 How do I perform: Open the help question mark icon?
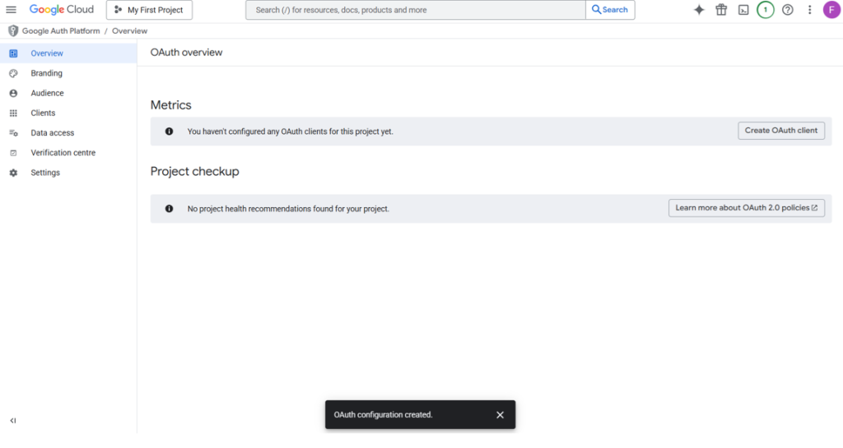pos(788,10)
